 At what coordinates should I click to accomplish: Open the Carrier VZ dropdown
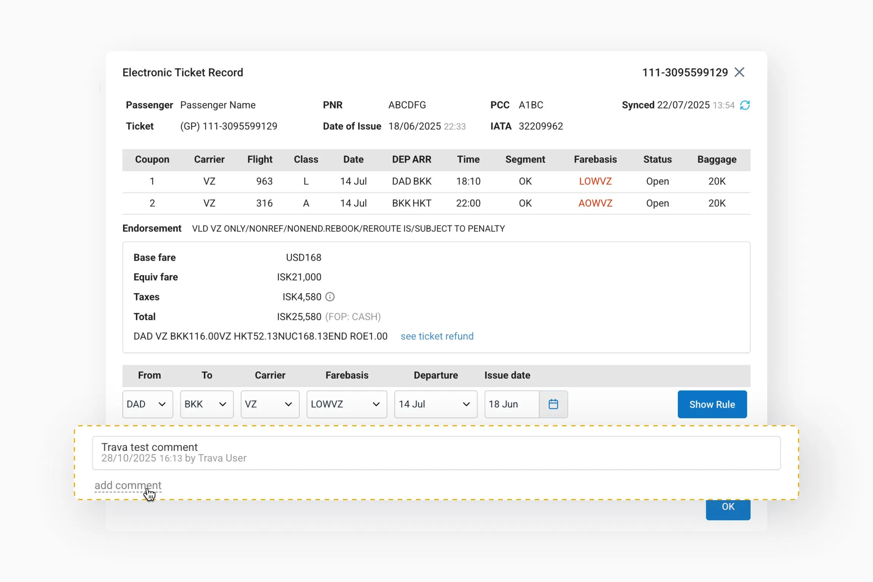click(x=270, y=404)
